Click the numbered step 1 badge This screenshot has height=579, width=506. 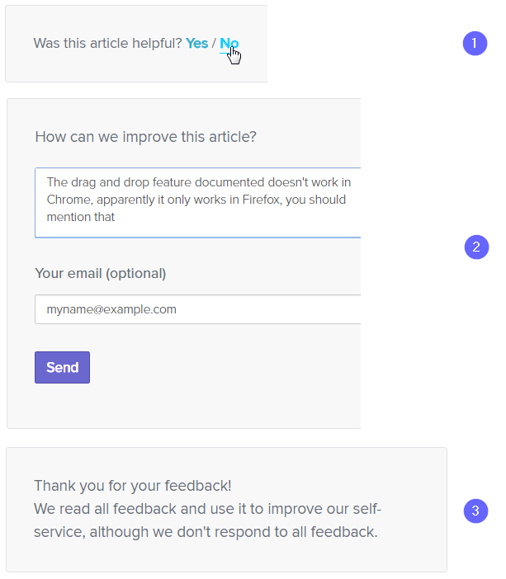(475, 43)
